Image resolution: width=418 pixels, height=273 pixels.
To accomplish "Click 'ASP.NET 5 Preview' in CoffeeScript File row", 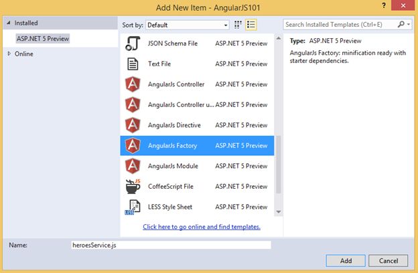I will point(241,187).
